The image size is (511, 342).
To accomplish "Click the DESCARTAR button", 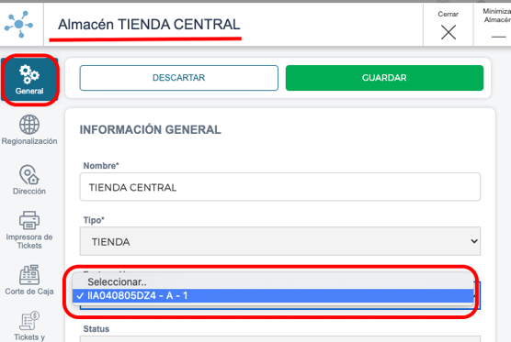I will [179, 78].
